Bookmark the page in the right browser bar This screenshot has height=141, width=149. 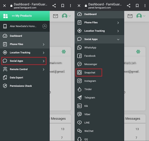(137, 6)
